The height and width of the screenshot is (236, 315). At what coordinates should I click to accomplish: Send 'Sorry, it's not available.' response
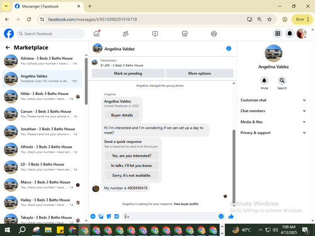click(132, 176)
